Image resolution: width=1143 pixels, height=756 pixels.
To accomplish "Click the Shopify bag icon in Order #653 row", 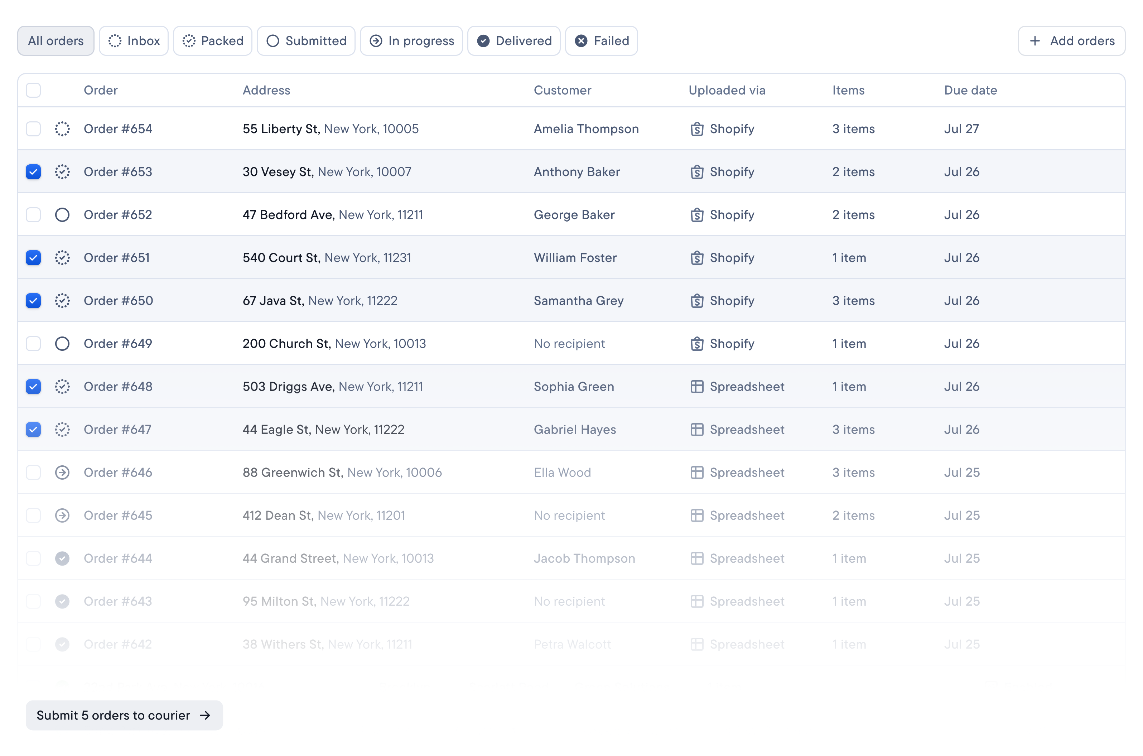I will pos(697,172).
